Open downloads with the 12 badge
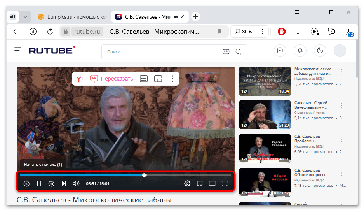This screenshot has height=211, width=364. [349, 33]
